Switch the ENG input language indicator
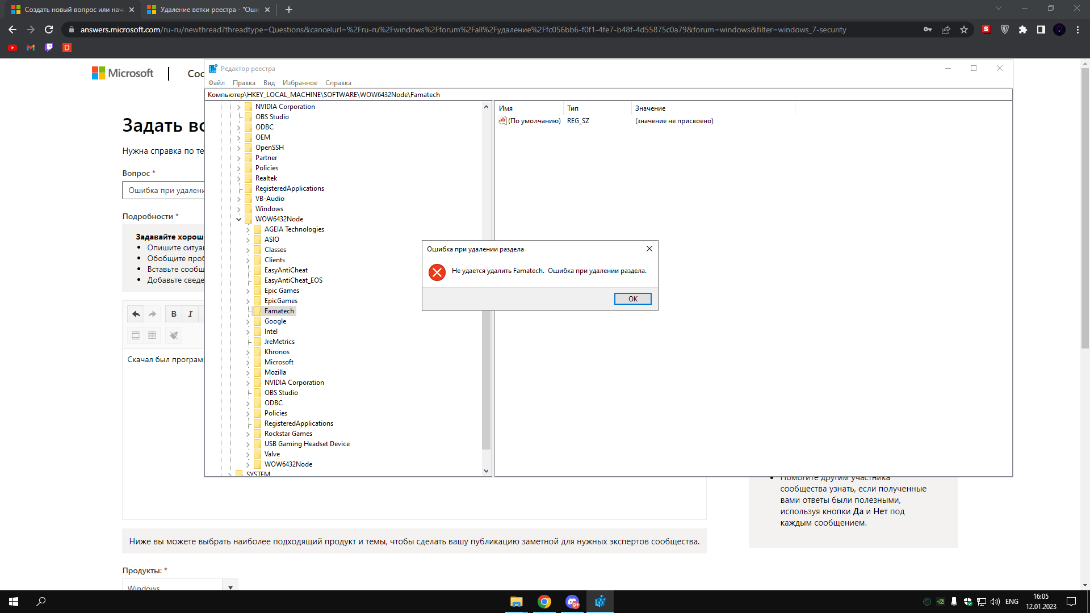 tap(1012, 602)
